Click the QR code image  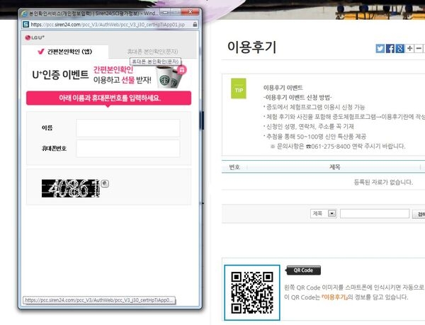252,292
